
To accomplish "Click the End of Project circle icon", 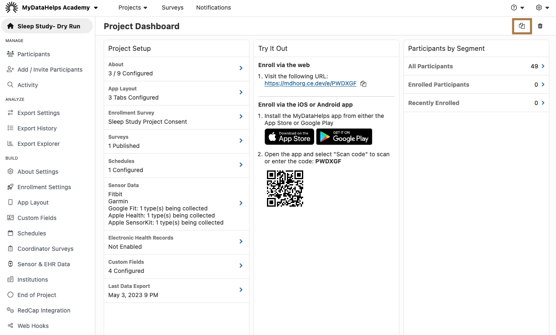I will click(10, 295).
